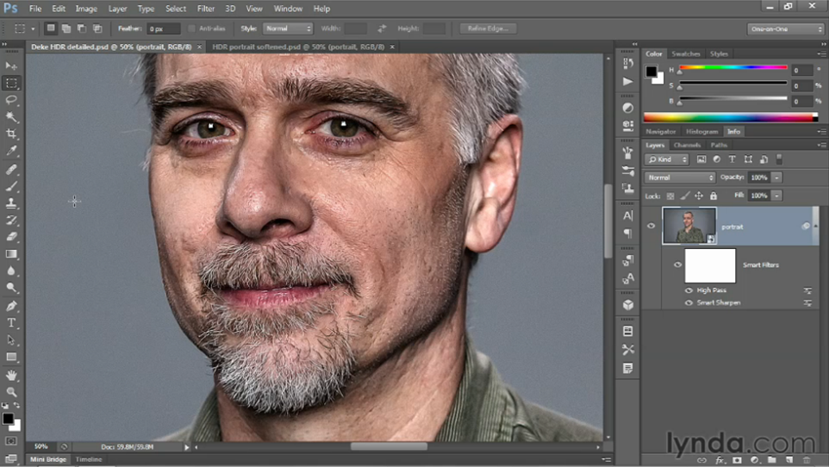The width and height of the screenshot is (829, 467).
Task: Toggle High Pass filter visibility eye
Action: click(689, 290)
